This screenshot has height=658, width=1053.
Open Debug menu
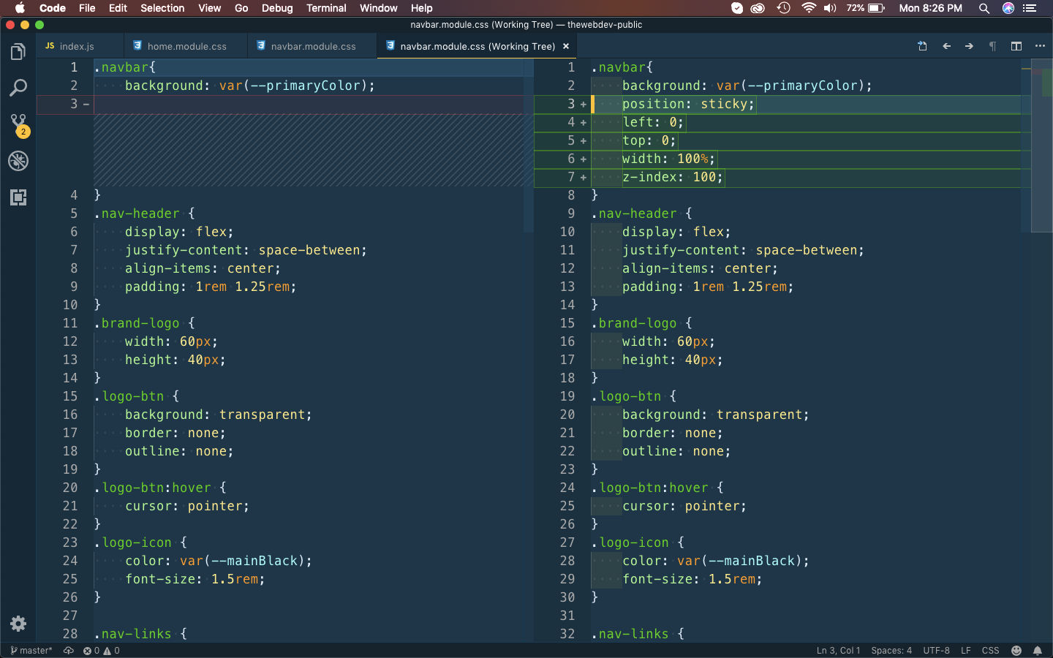277,8
